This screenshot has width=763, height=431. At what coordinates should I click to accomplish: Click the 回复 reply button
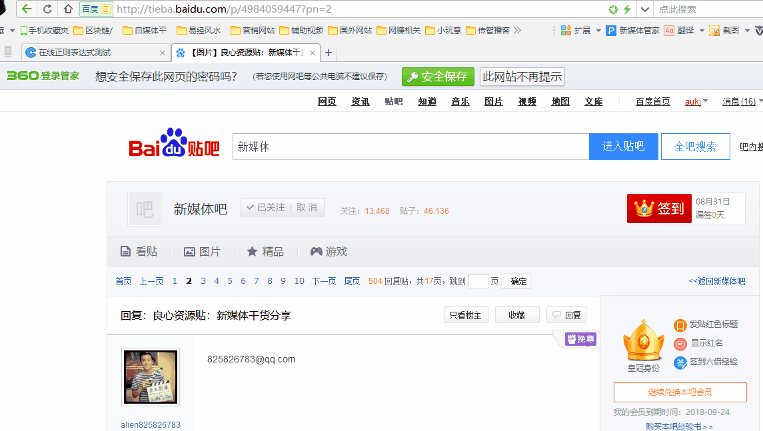[567, 315]
